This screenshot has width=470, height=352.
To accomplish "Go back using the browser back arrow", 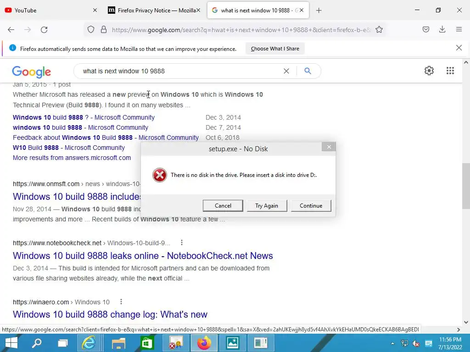I will point(11,30).
